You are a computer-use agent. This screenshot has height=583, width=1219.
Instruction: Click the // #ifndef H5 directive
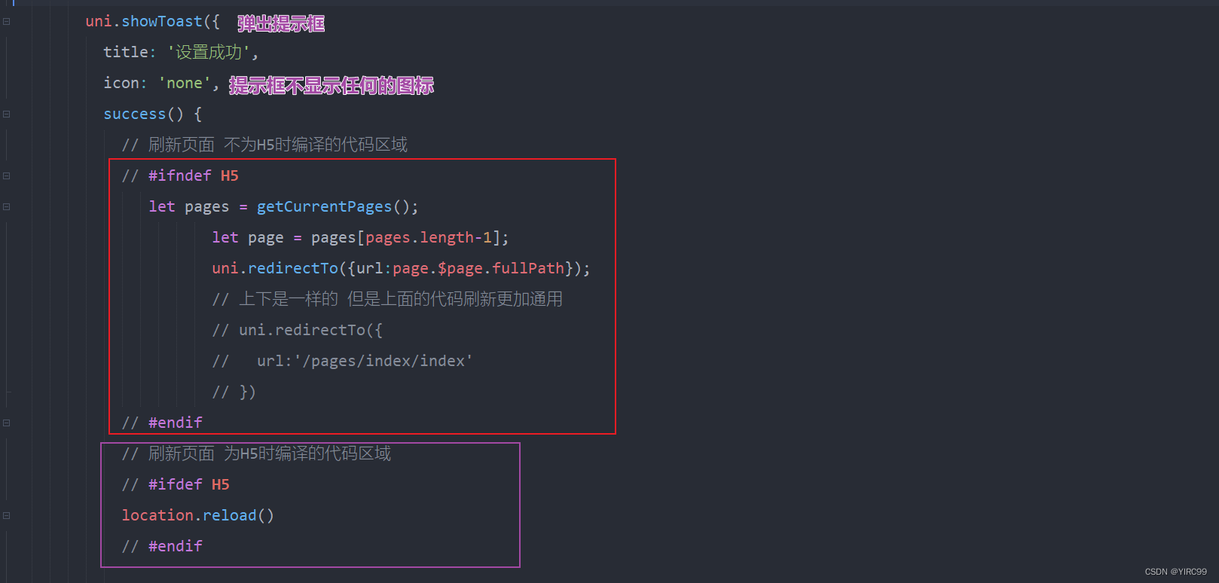180,176
